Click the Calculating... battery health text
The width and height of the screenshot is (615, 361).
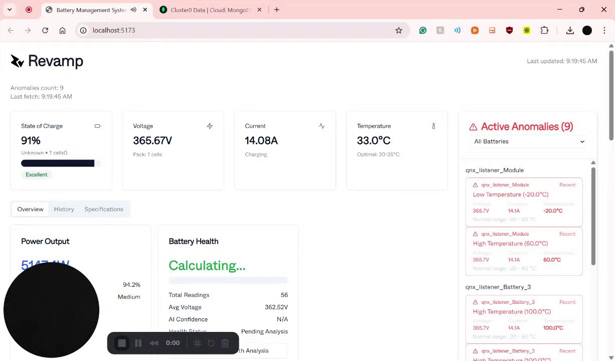207,266
